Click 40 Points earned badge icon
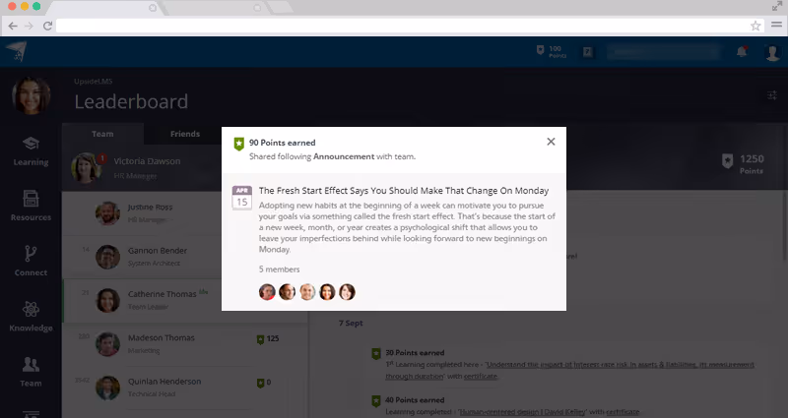788x418 pixels. [x=376, y=401]
